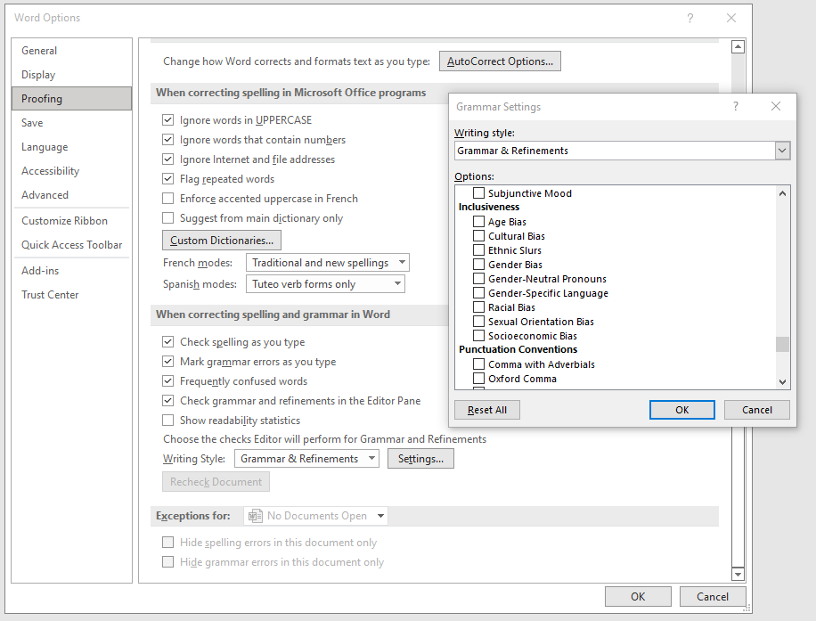Click Reset All in Grammar Settings
Image resolution: width=816 pixels, height=621 pixels.
click(487, 410)
